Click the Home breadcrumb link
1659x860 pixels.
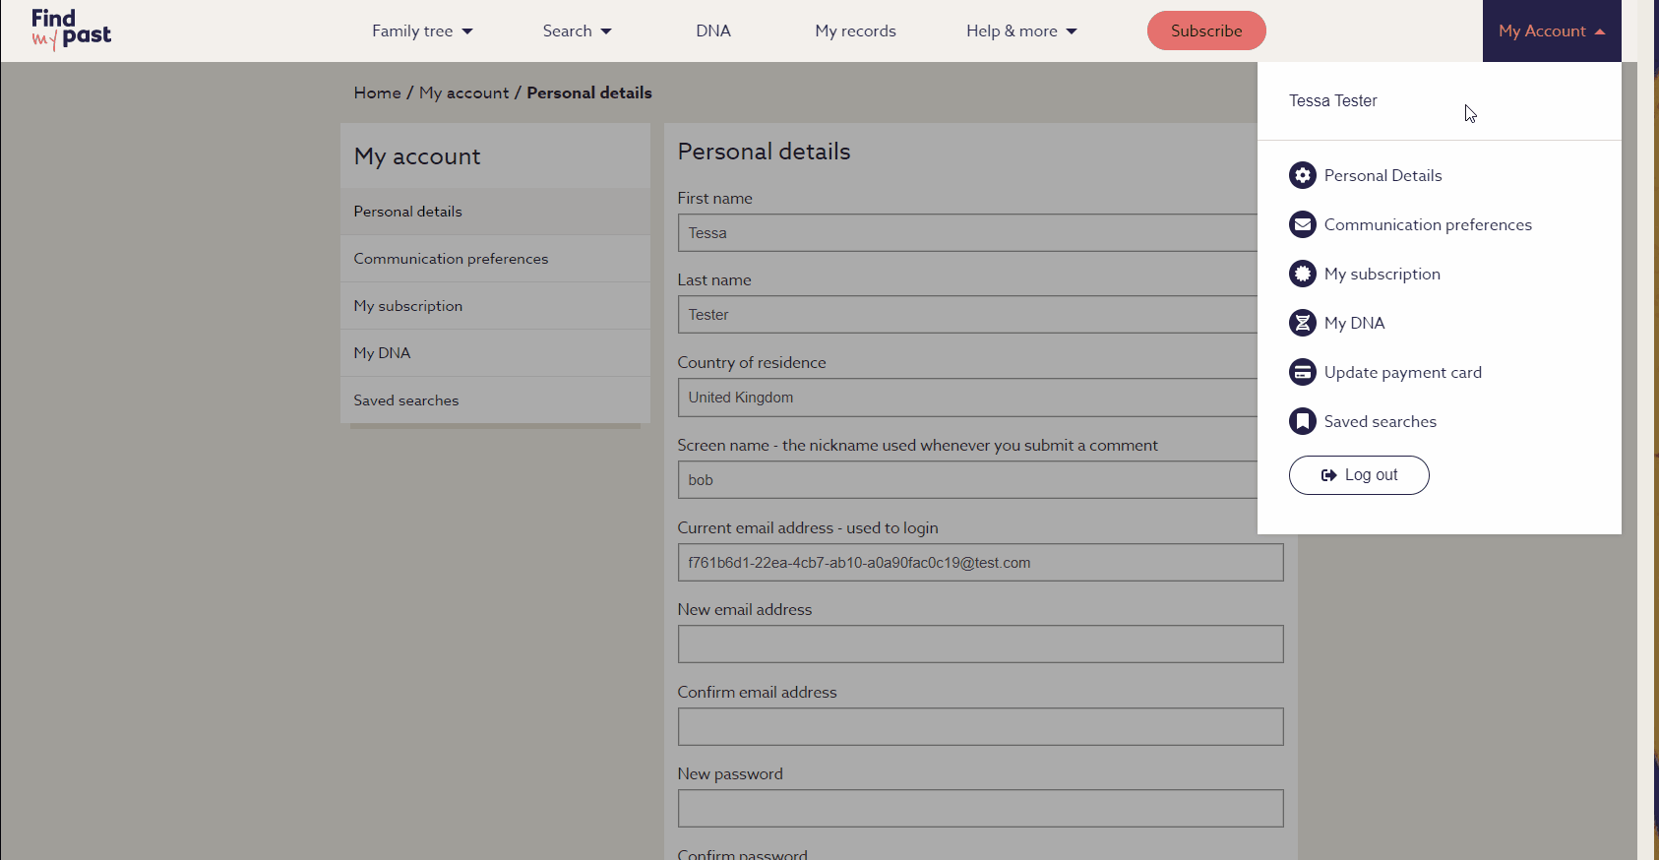[x=377, y=92]
